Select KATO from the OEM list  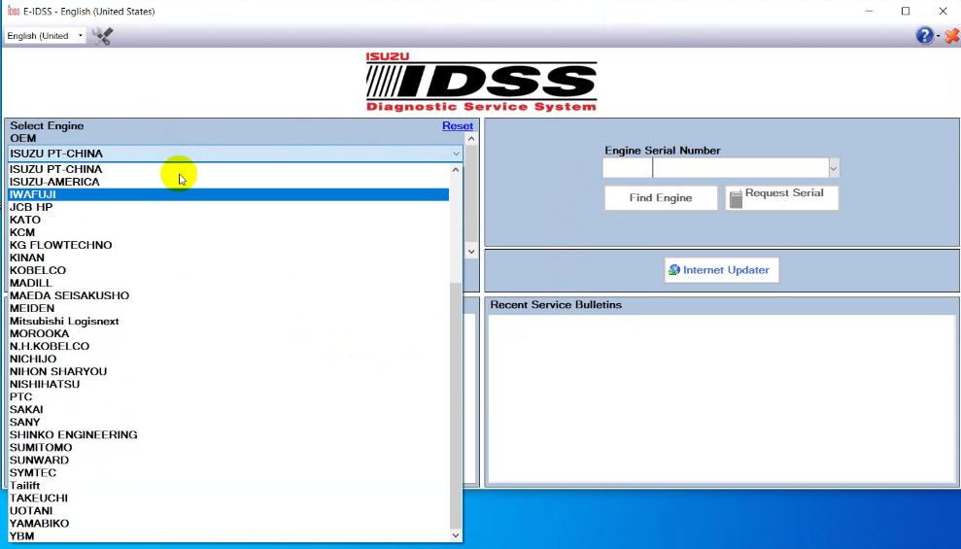click(228, 220)
